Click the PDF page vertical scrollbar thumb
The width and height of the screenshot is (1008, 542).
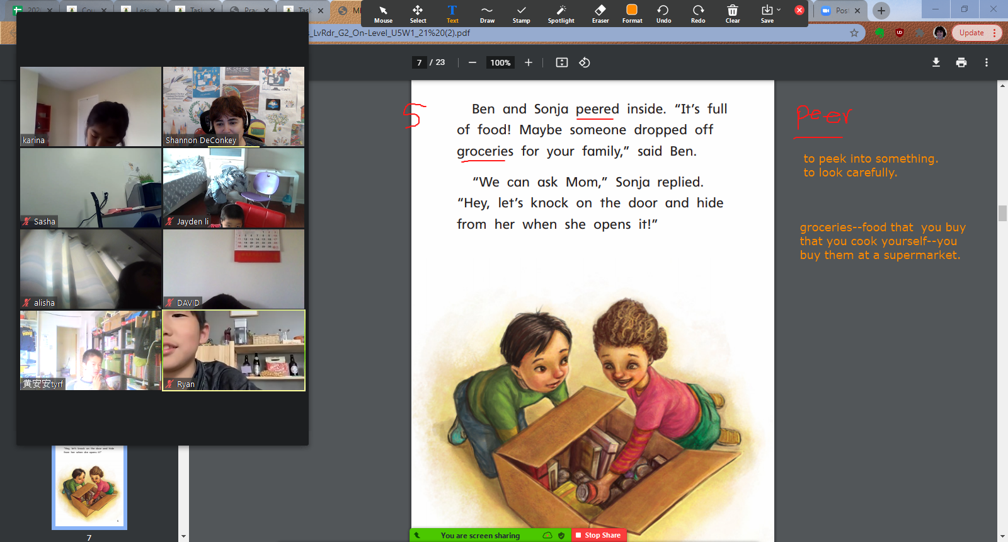point(1002,213)
